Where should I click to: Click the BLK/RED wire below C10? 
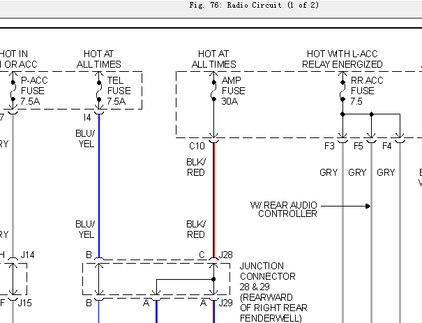click(x=214, y=200)
